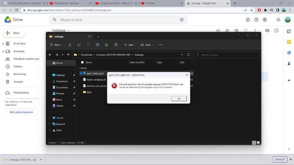
Task: Open Drive search filter options icon
Action: coord(181,20)
